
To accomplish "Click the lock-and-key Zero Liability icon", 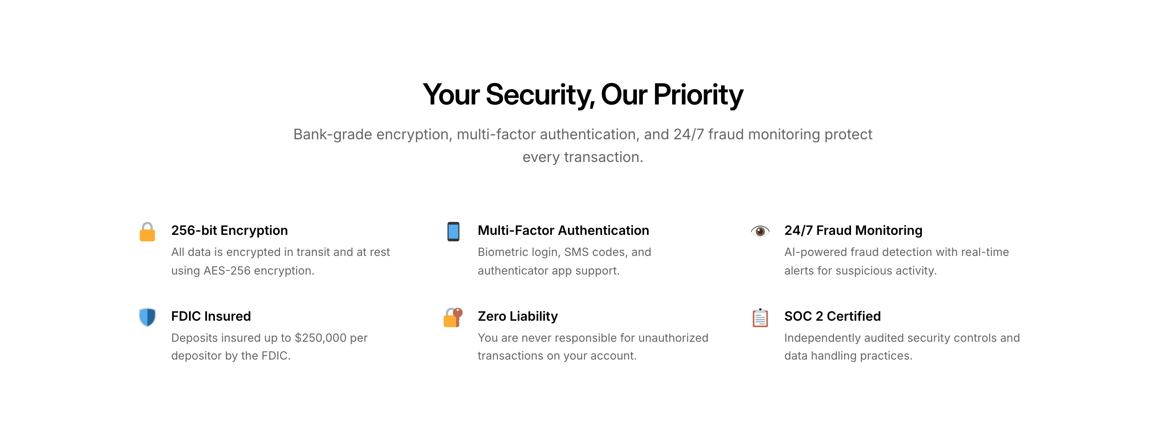I will coord(453,317).
